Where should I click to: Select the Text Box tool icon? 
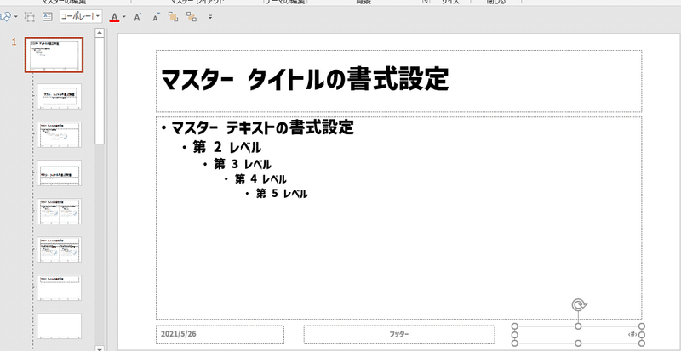click(x=47, y=17)
